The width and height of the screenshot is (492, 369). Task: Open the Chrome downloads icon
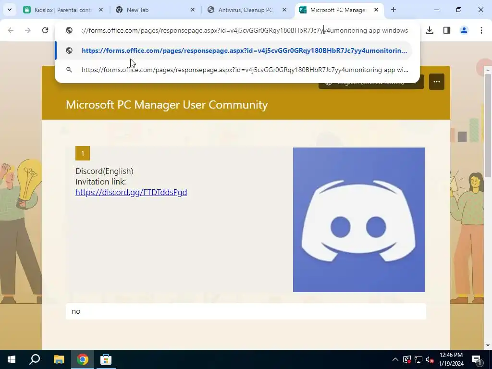coord(430,30)
